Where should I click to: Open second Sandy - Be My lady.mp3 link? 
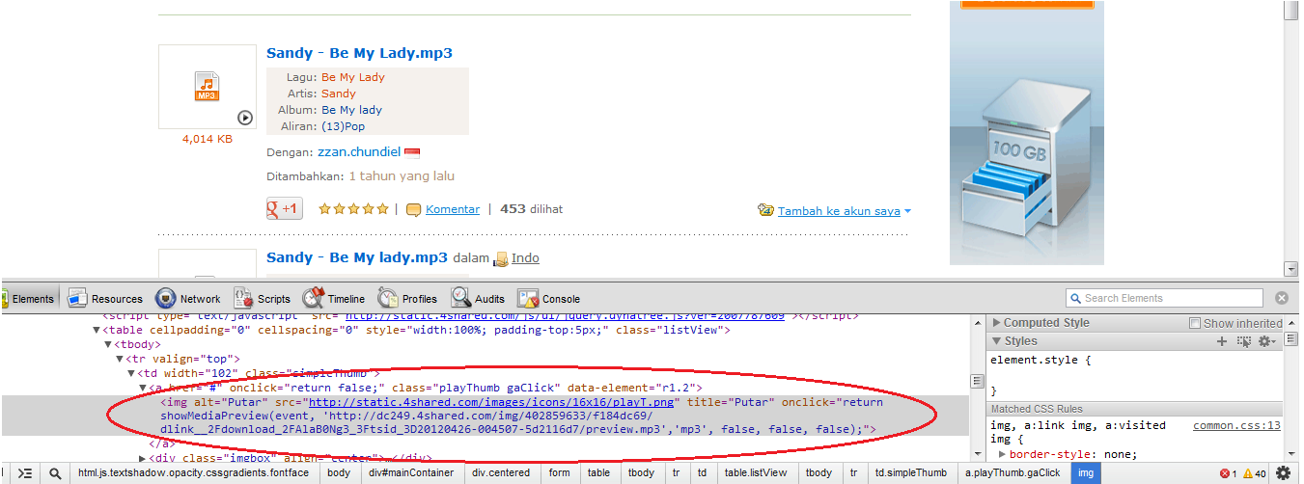pos(357,257)
